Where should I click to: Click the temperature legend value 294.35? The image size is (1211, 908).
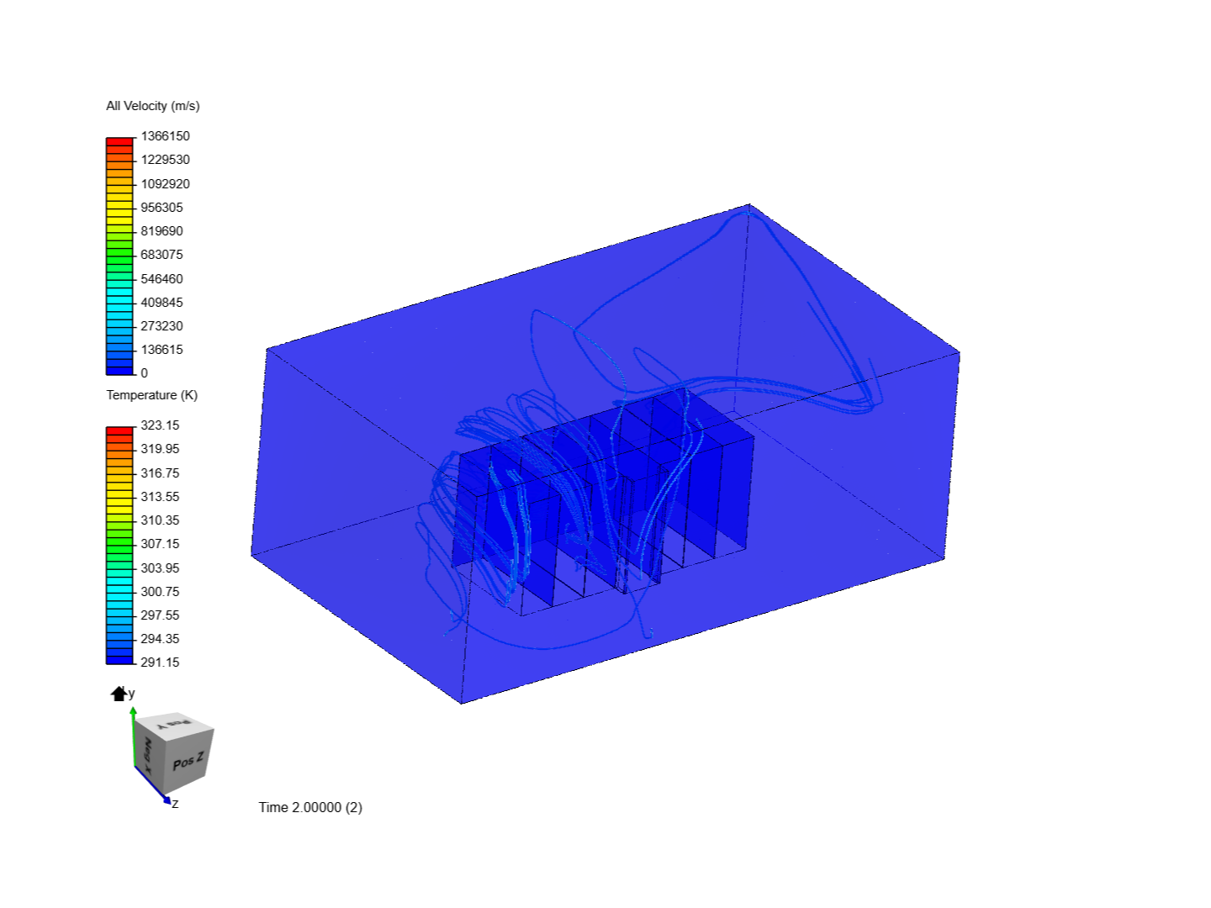(x=160, y=639)
